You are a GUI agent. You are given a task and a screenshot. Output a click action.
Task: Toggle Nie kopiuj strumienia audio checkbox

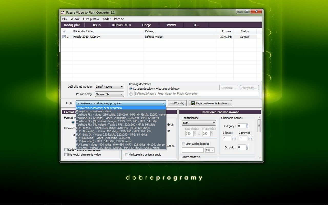(x=126, y=155)
